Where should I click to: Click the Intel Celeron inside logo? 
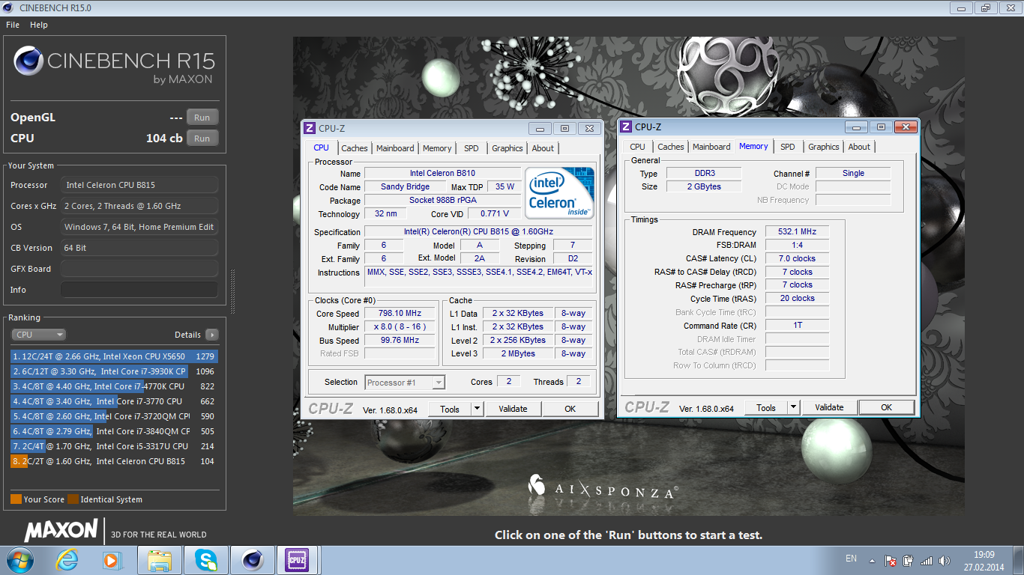pyautogui.click(x=559, y=192)
